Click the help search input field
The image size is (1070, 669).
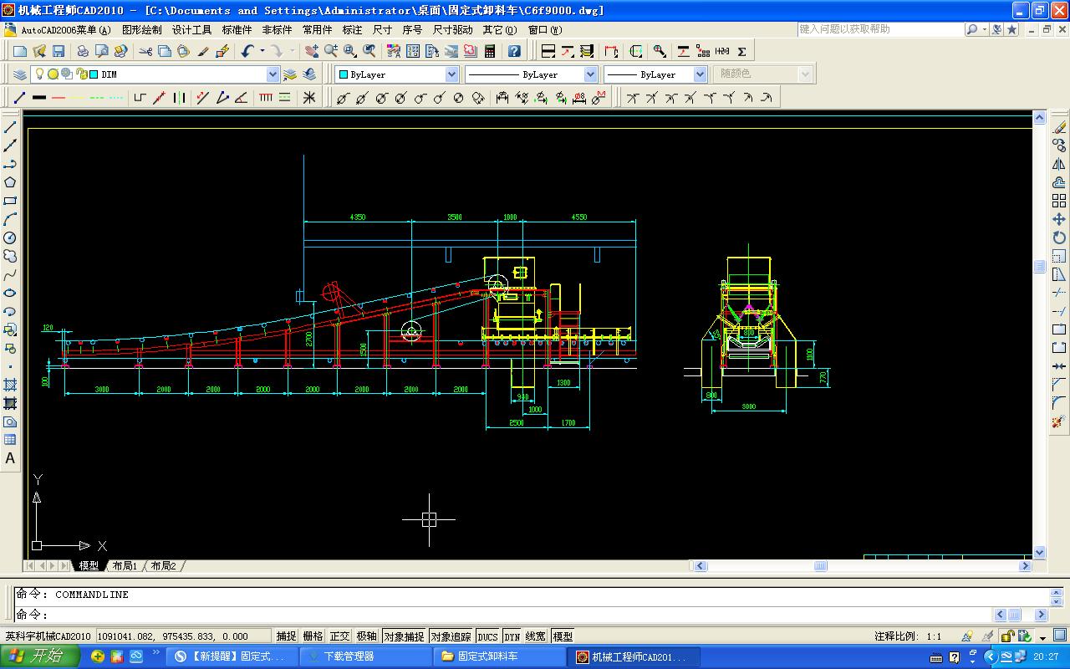(x=879, y=29)
